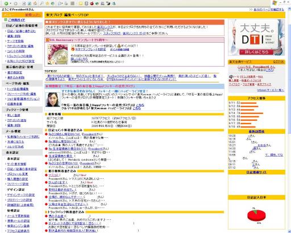The image size is (291, 233).
Task: Click the green History clock toolbar icon
Action: point(53,3)
